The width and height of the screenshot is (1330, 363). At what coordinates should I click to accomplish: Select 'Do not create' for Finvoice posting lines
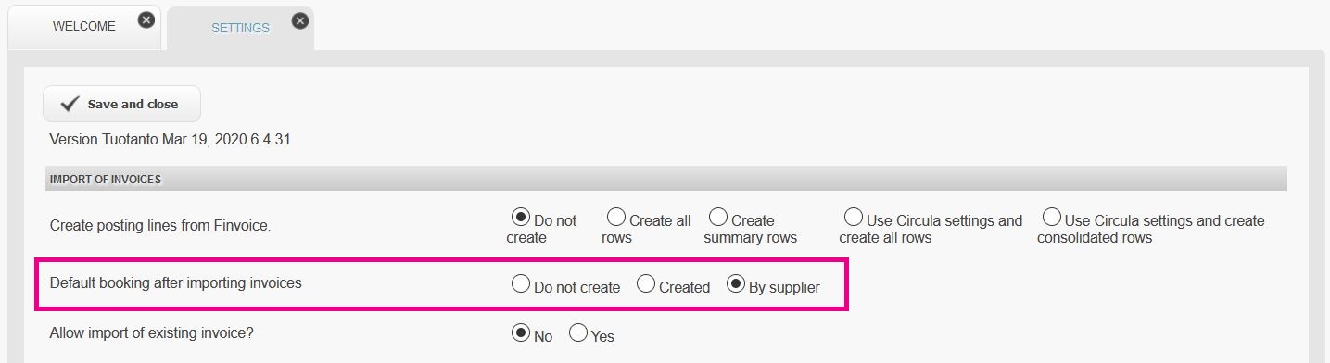pos(521,218)
